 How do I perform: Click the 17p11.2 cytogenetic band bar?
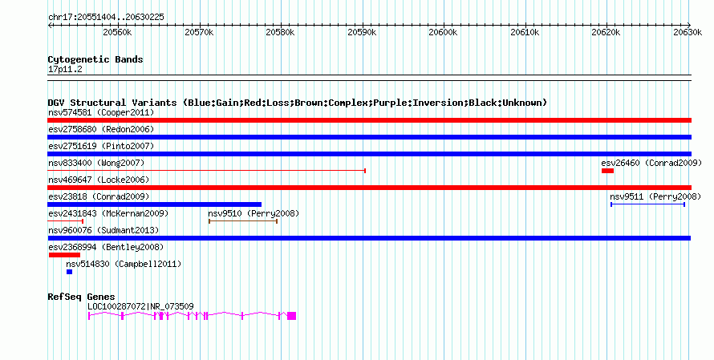point(369,78)
